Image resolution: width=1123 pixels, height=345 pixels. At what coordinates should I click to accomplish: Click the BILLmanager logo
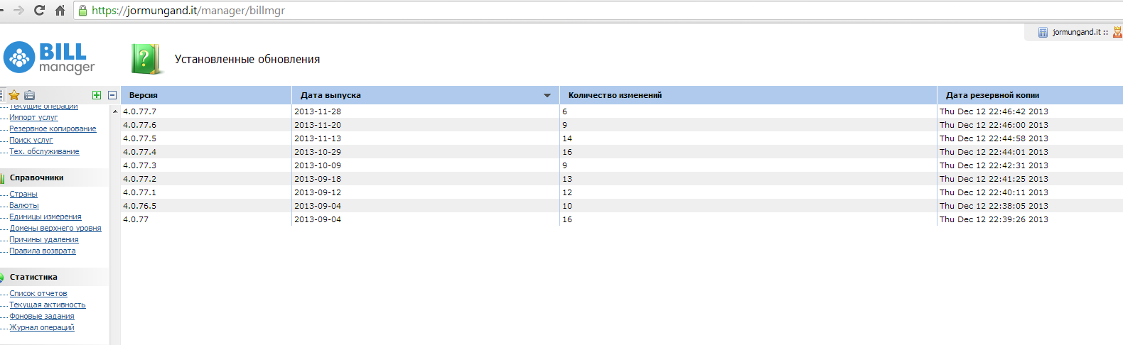click(49, 57)
